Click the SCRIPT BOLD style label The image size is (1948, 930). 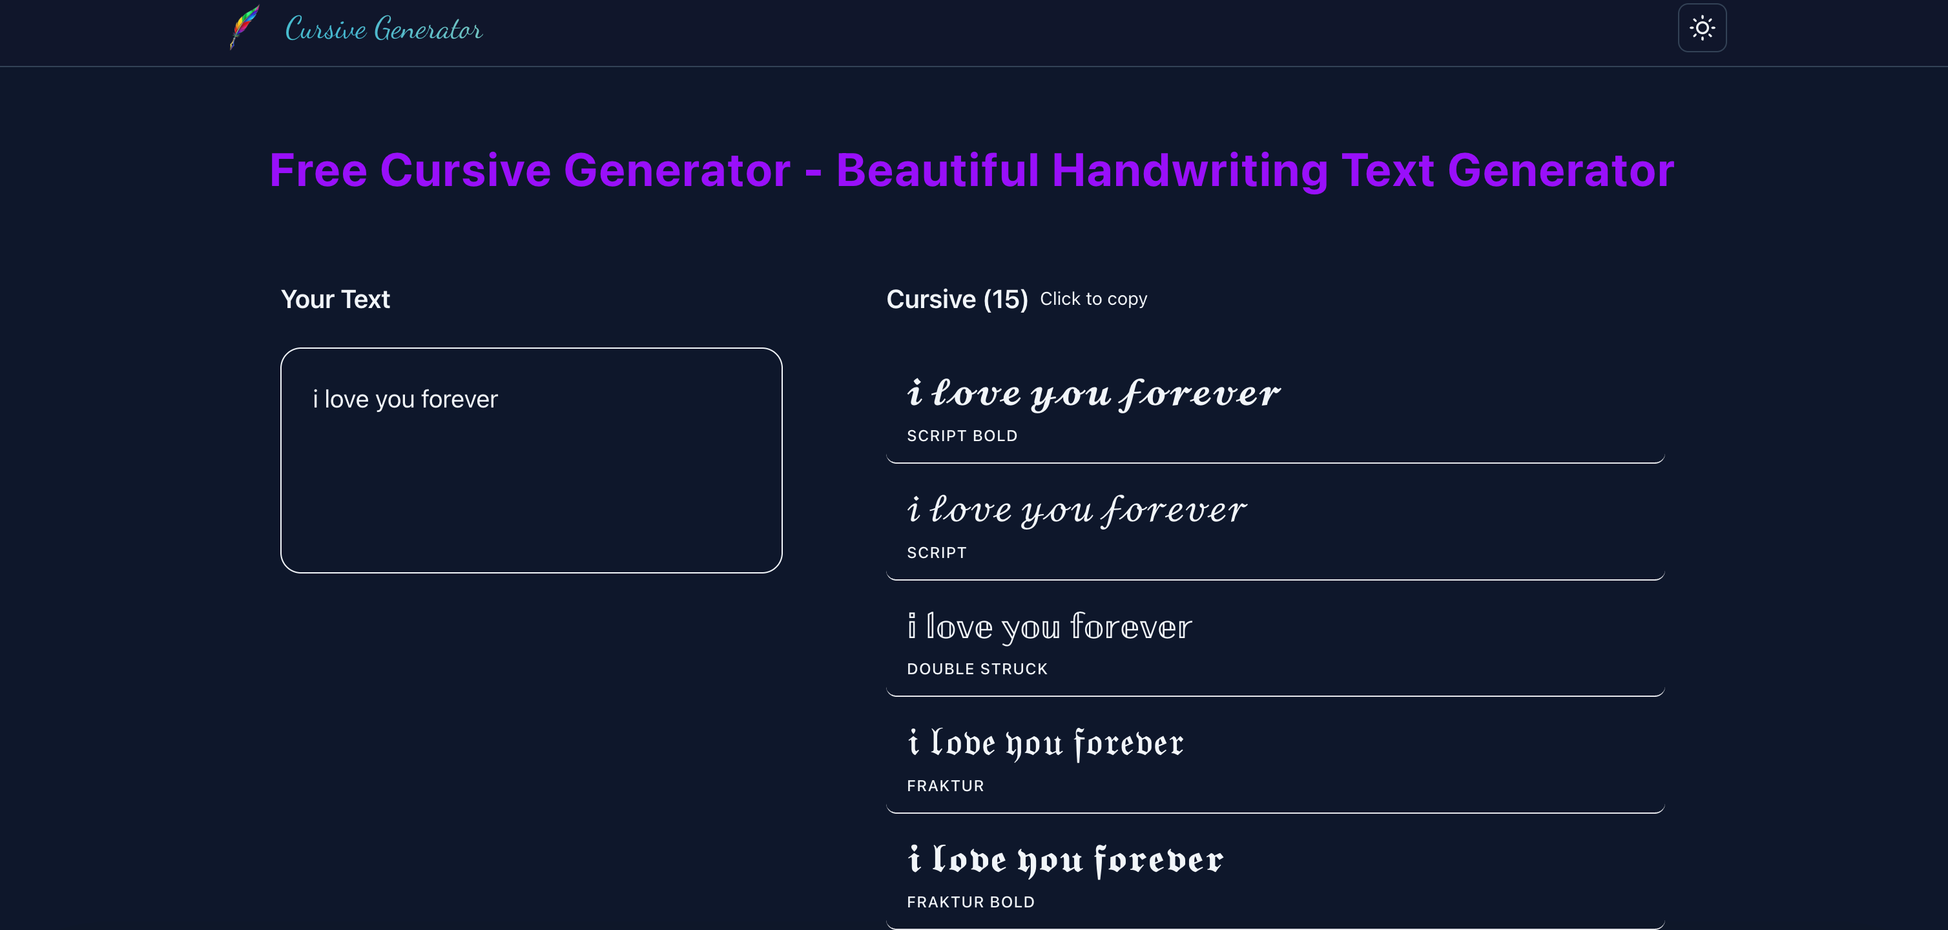tap(962, 435)
